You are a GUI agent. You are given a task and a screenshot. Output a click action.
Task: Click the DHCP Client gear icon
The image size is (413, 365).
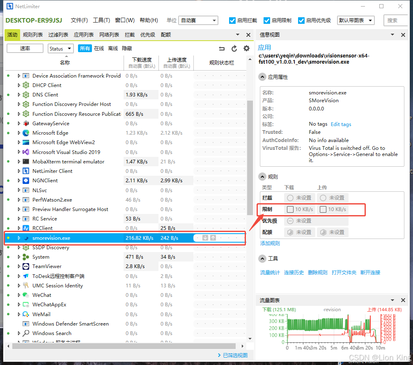(x=26, y=85)
